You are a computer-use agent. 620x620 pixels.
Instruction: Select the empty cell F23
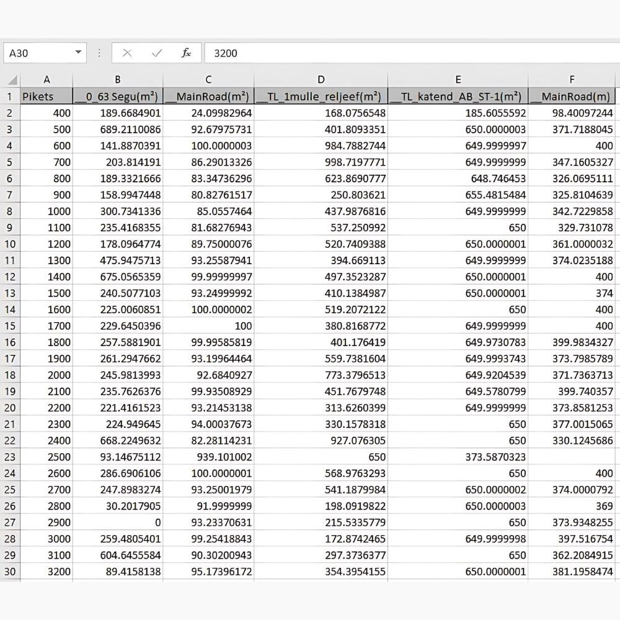(x=572, y=457)
